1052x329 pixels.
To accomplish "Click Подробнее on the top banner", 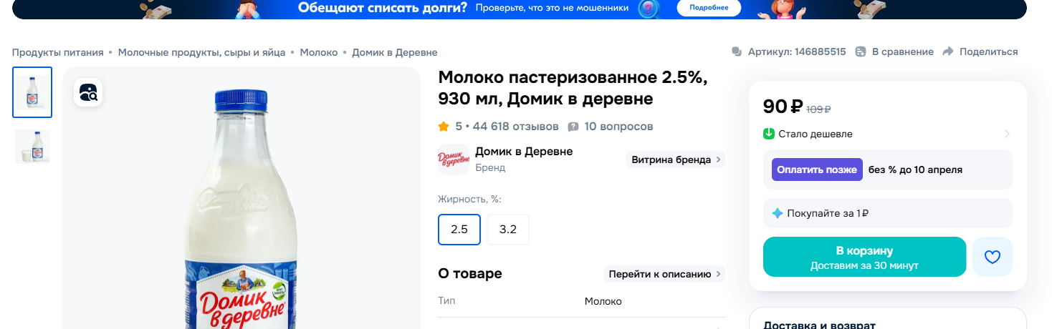I will tap(709, 7).
